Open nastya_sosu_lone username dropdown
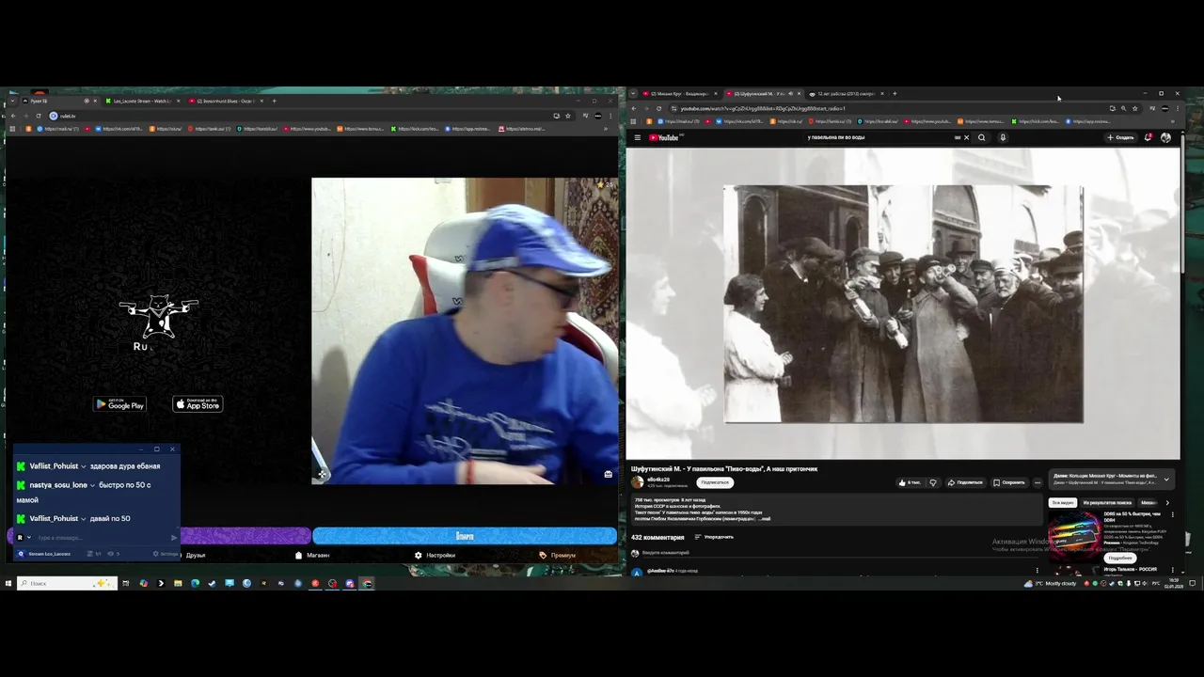Screen dimensions: 1204x677 click(92, 485)
